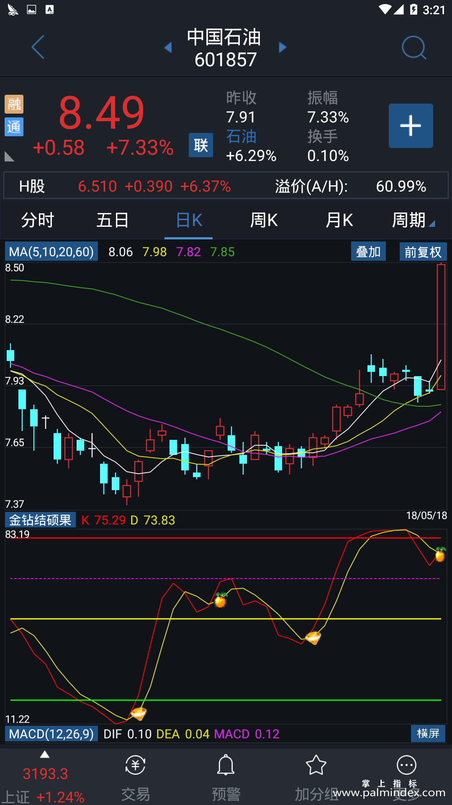Tap the chart date 18/05/18
Viewport: 452px width, 805px height.
(426, 516)
